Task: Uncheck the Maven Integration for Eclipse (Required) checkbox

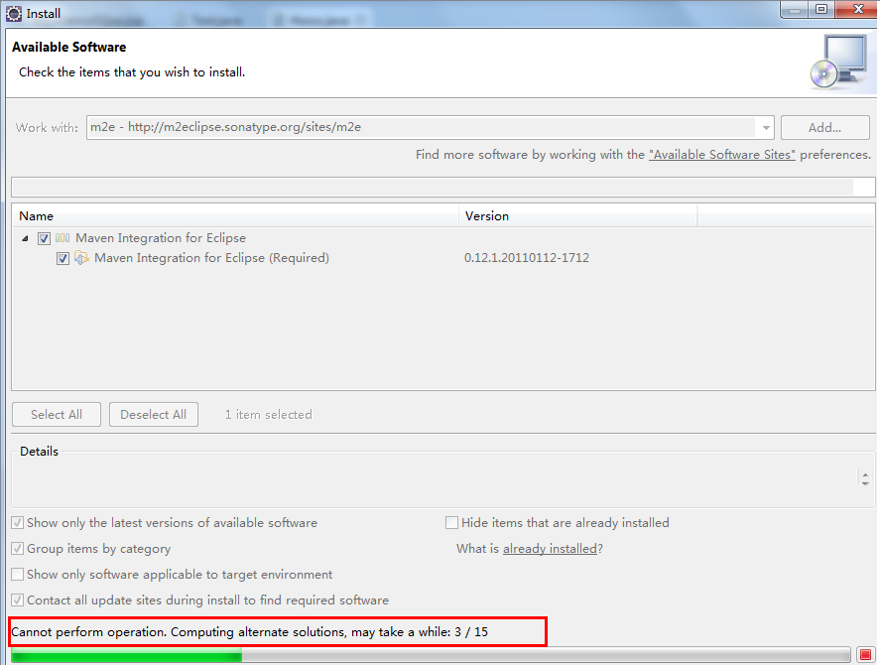Action: tap(63, 258)
